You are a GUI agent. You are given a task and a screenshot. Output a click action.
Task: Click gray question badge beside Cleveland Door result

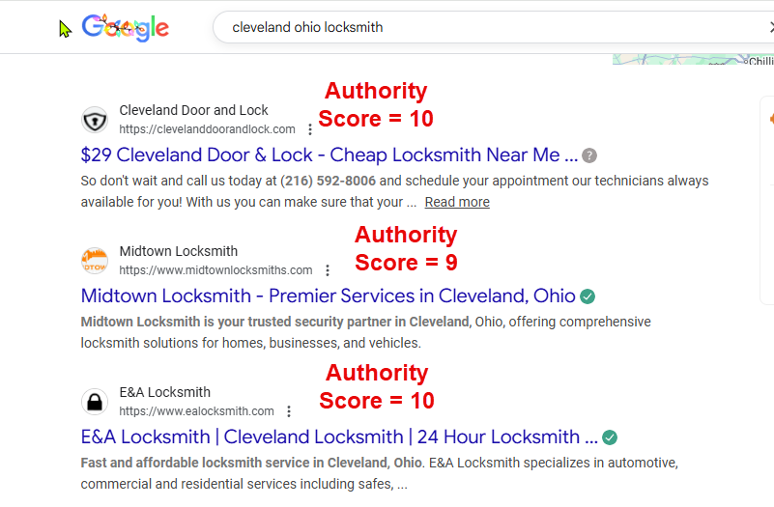(x=589, y=155)
